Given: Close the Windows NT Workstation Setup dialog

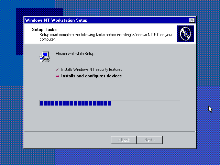Looking at the screenshot, I should (x=192, y=20).
